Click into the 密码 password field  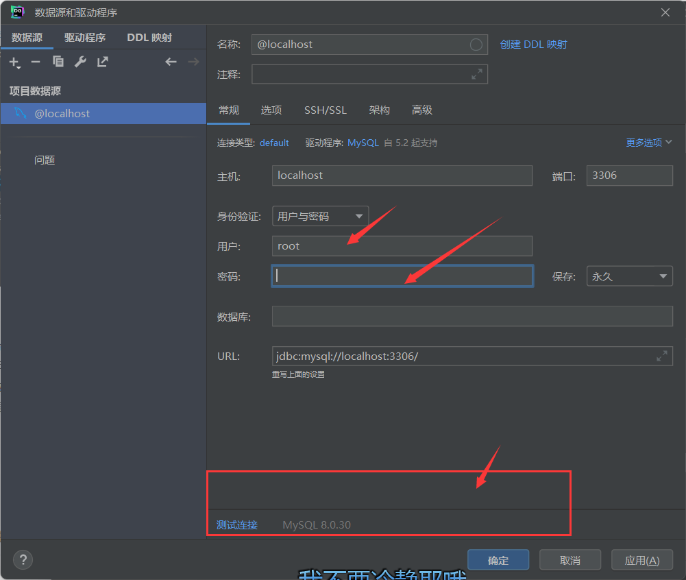[x=402, y=276]
